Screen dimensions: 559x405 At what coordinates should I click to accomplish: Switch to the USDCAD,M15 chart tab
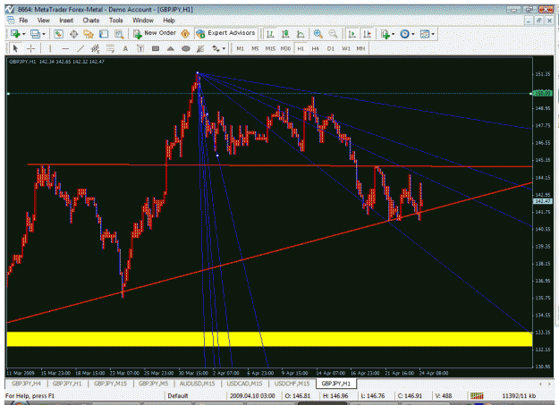244,384
